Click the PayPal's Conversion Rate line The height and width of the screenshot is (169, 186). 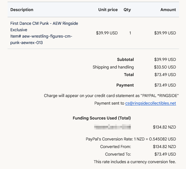click(x=131, y=139)
